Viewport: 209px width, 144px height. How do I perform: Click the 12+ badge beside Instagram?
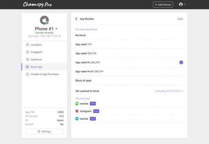click(96, 111)
